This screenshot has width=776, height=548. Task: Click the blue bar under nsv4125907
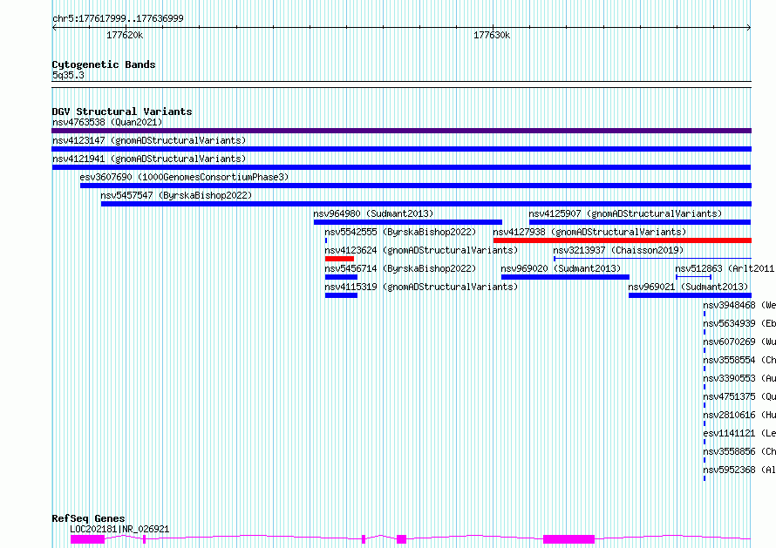[x=640, y=222]
